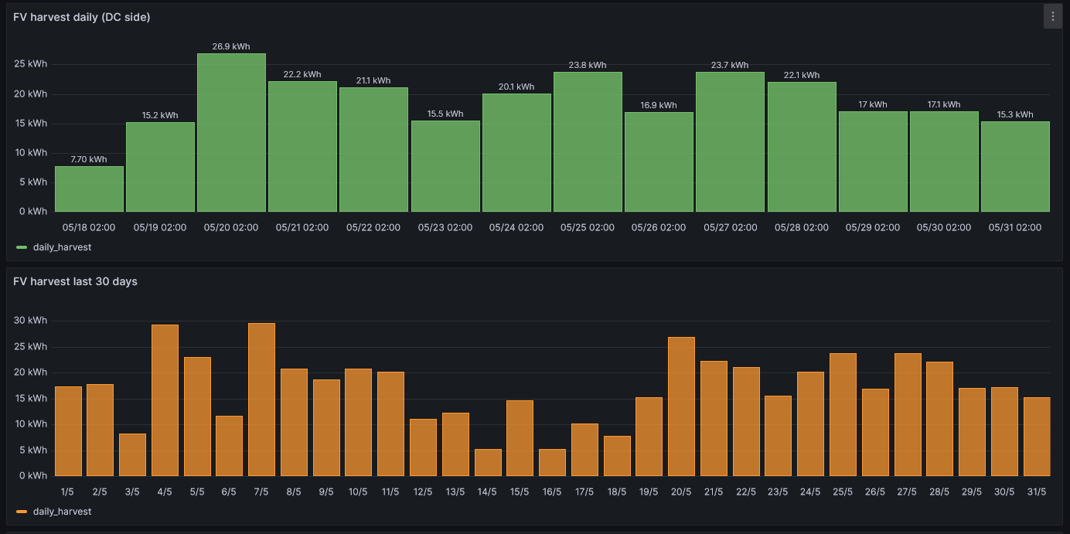
Task: Select the 15.3 kWh bar for 05/31
Action: click(1015, 166)
